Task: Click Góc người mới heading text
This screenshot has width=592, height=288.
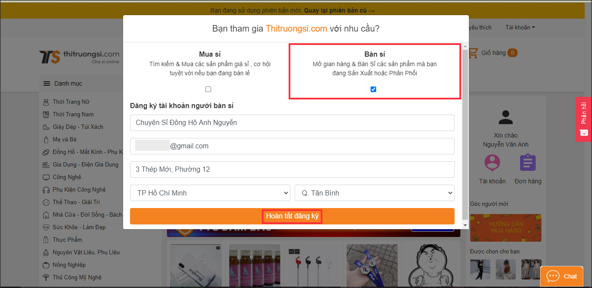Action: point(489,204)
